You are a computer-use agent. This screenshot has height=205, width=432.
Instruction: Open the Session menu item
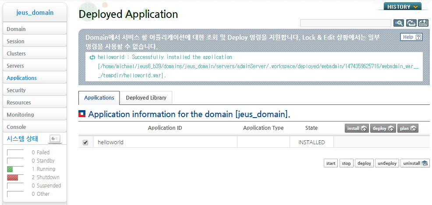35,41
